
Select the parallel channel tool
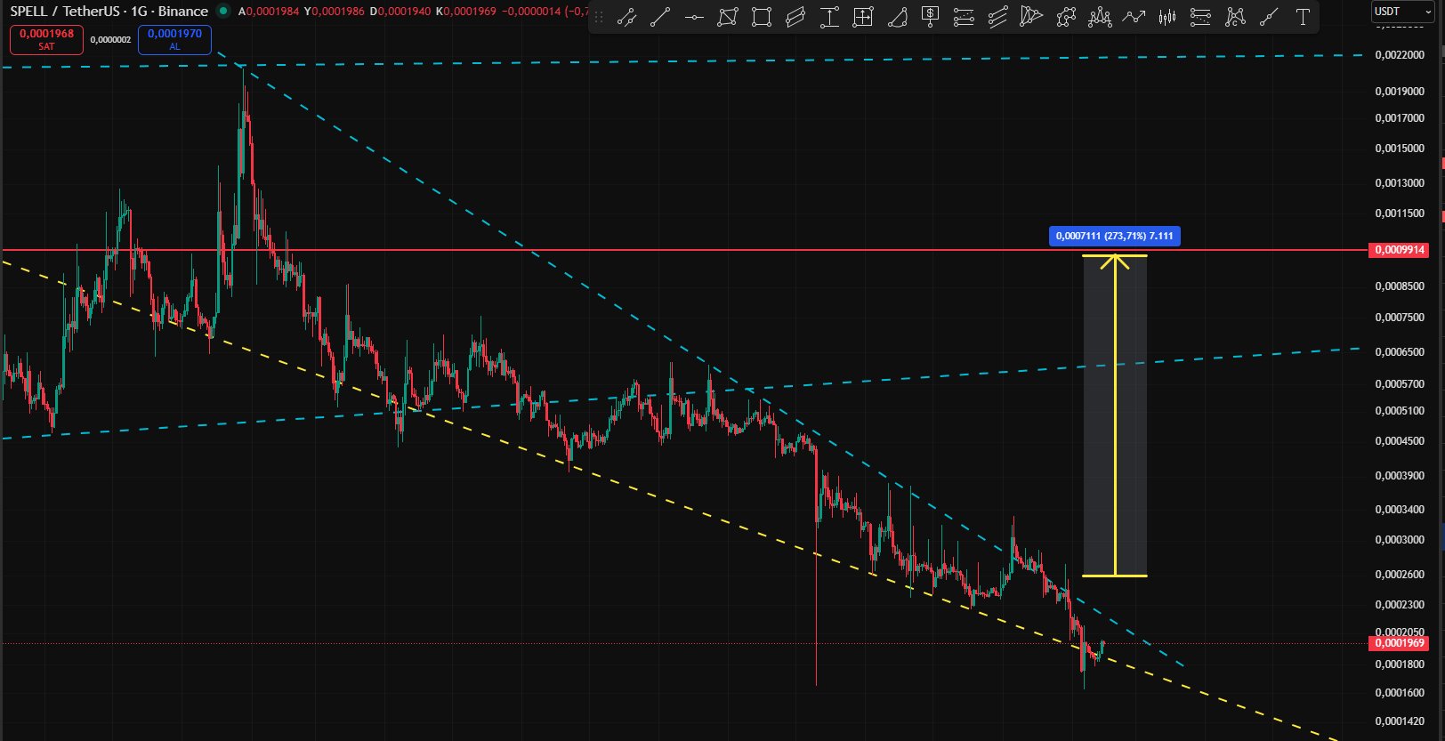click(997, 18)
